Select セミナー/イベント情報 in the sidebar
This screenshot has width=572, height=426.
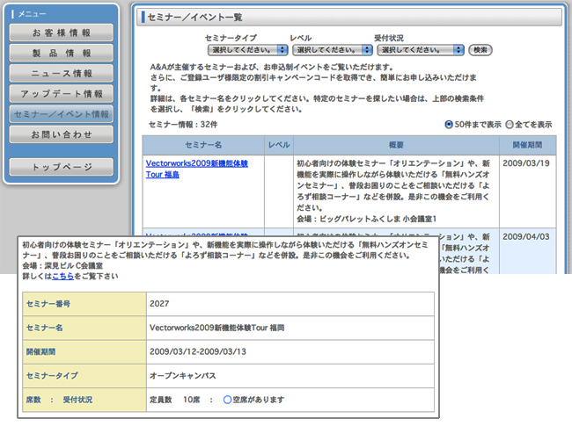[61, 115]
